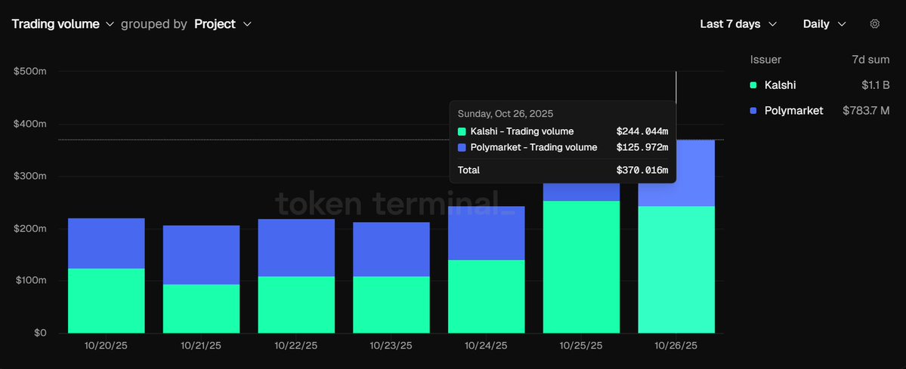906x369 pixels.
Task: Toggle the Polymarket series in legend
Action: click(x=795, y=111)
